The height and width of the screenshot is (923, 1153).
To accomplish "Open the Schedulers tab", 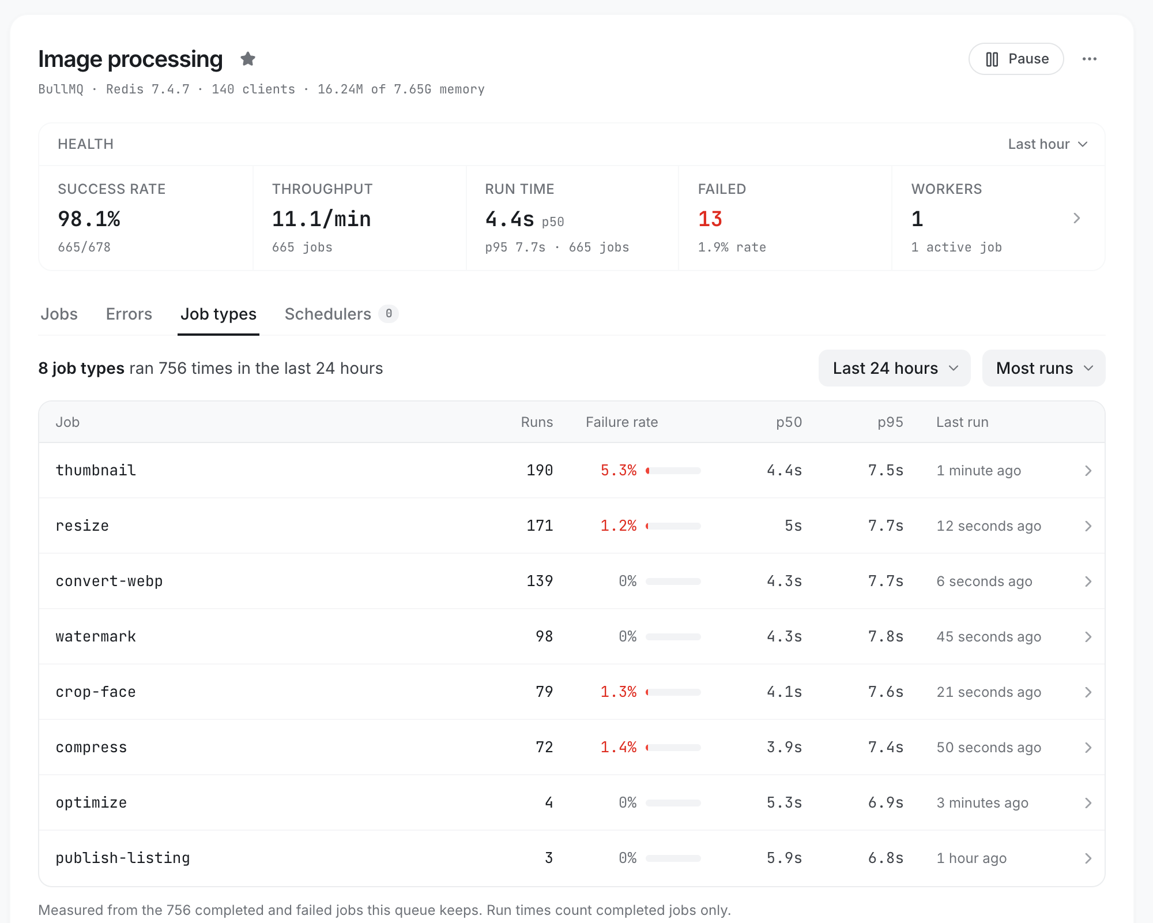I will pyautogui.click(x=341, y=314).
